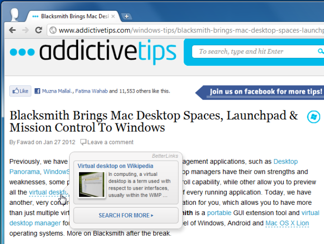The width and height of the screenshot is (324, 244).
Task: Click the Wikipedia preview thumbnail in popup
Action: [x=91, y=184]
